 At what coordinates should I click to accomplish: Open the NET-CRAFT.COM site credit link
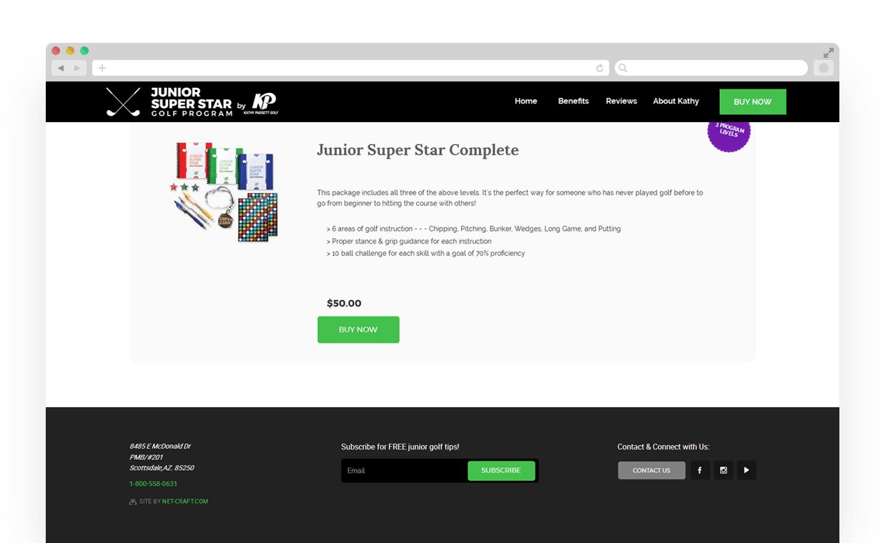point(185,502)
